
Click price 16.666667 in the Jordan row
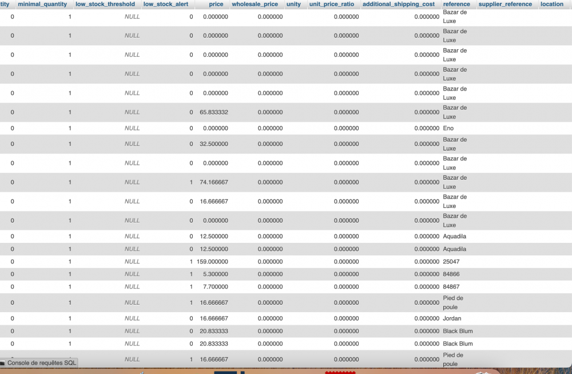(x=214, y=318)
